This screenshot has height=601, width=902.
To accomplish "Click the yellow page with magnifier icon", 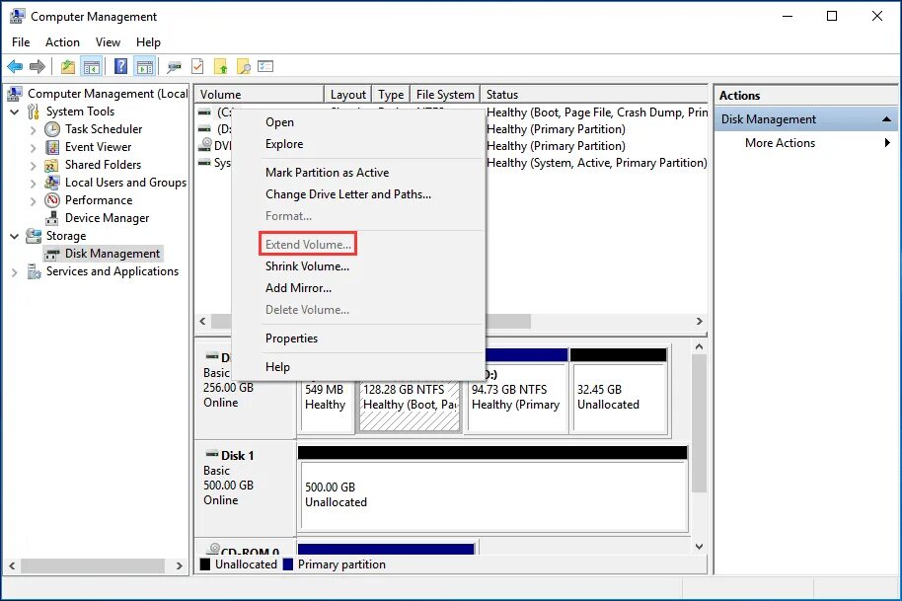I will (244, 67).
